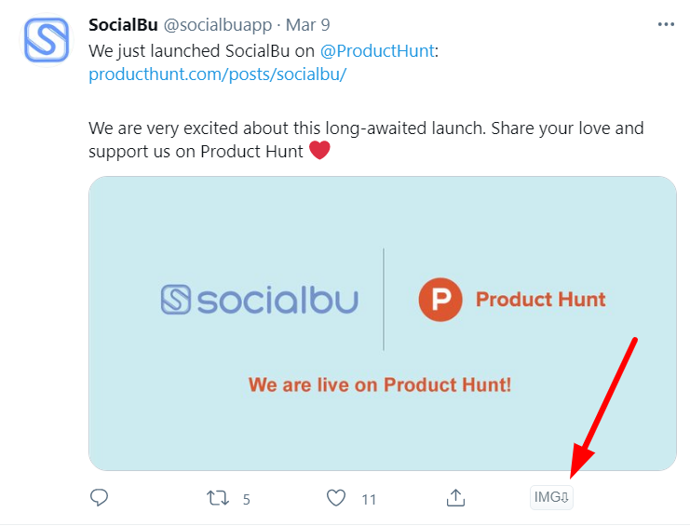
Task: Follow the producthunt.com/posts/socialbu/ link
Action: pyautogui.click(x=217, y=74)
